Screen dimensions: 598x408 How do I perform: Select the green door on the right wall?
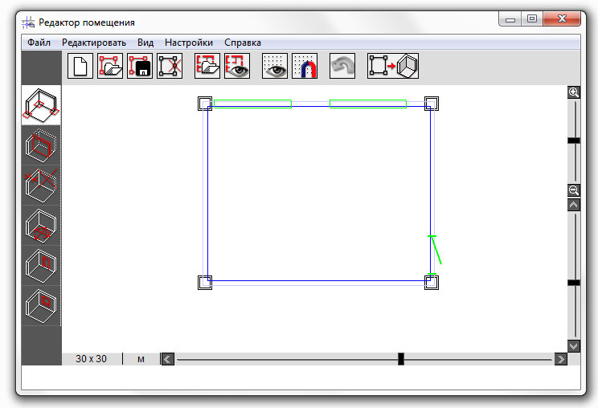click(x=434, y=255)
